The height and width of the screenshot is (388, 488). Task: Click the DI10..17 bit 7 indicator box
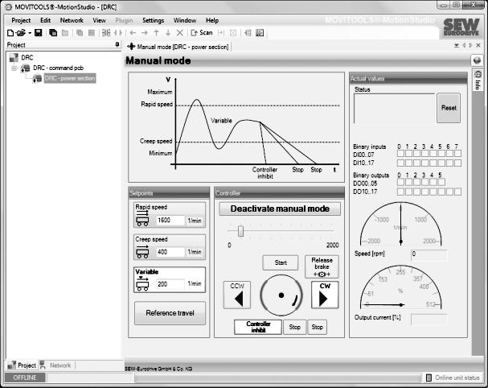click(457, 163)
